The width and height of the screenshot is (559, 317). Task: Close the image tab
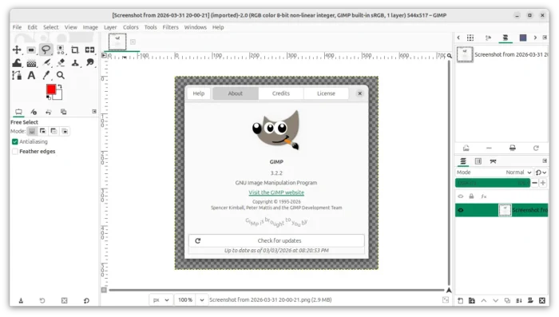point(133,42)
